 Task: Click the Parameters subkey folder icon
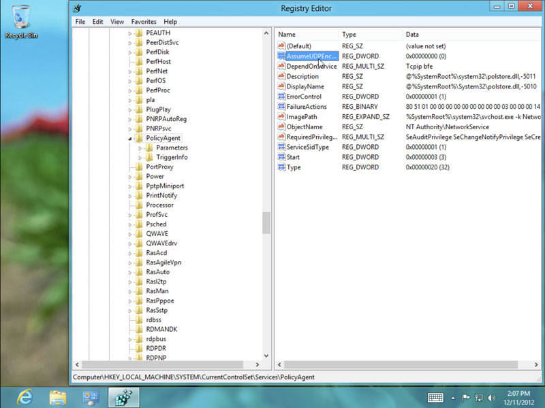[149, 148]
